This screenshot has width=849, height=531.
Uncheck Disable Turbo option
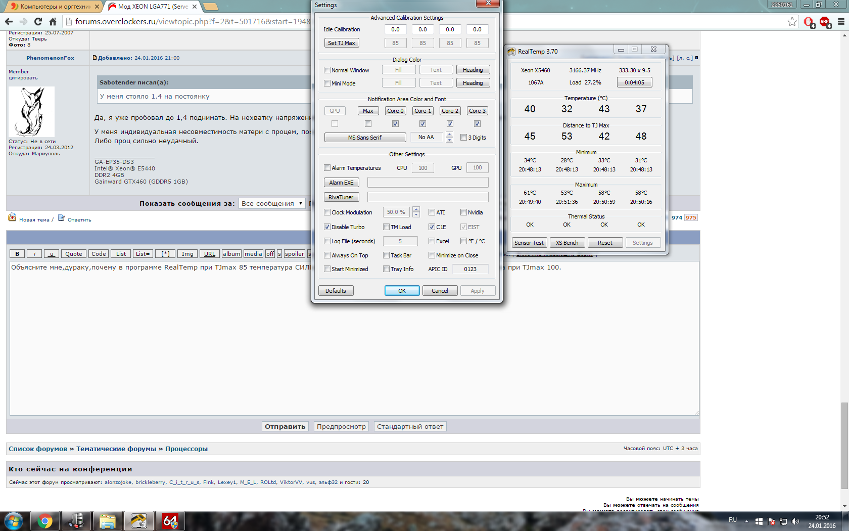[327, 227]
